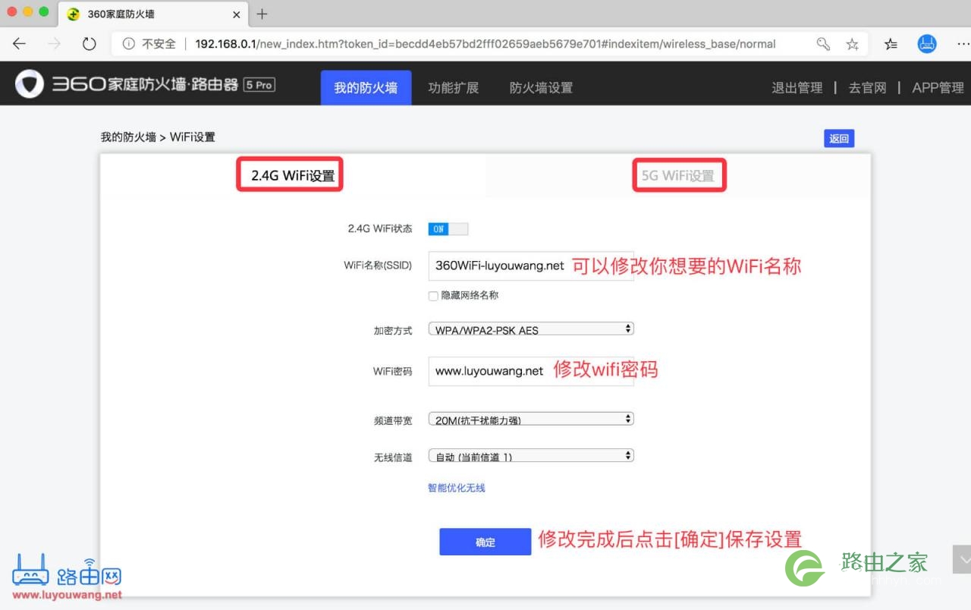Toggle the 2.4G WiFi状态 switch
This screenshot has width=971, height=610.
point(448,229)
